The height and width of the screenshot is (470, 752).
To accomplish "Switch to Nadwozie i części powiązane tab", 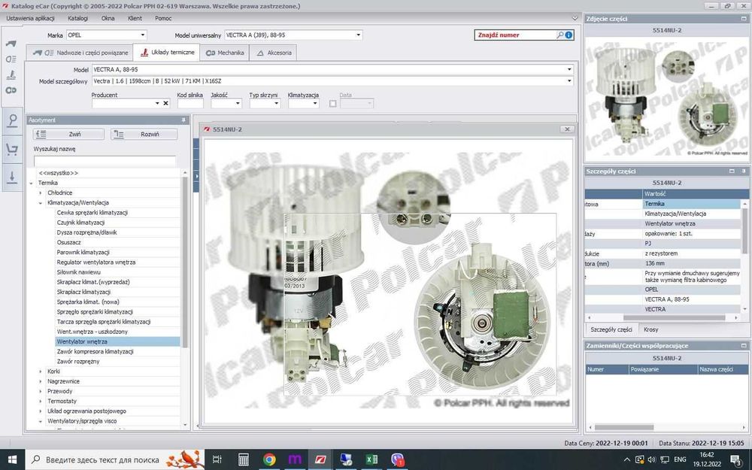I will (x=80, y=53).
